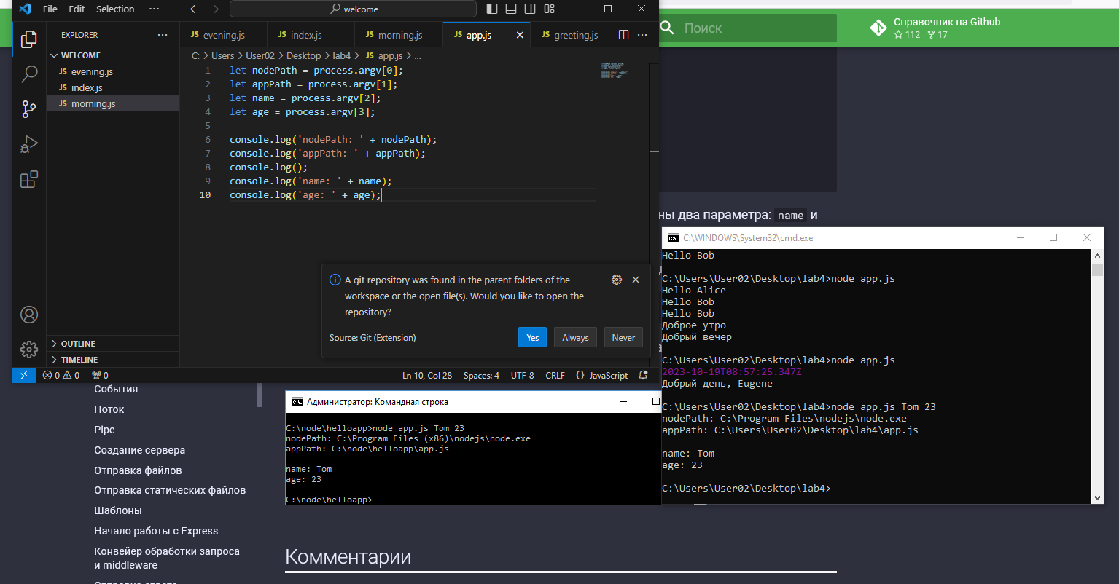This screenshot has height=584, width=1119.
Task: Click Yes to open the git repository
Action: tap(532, 337)
